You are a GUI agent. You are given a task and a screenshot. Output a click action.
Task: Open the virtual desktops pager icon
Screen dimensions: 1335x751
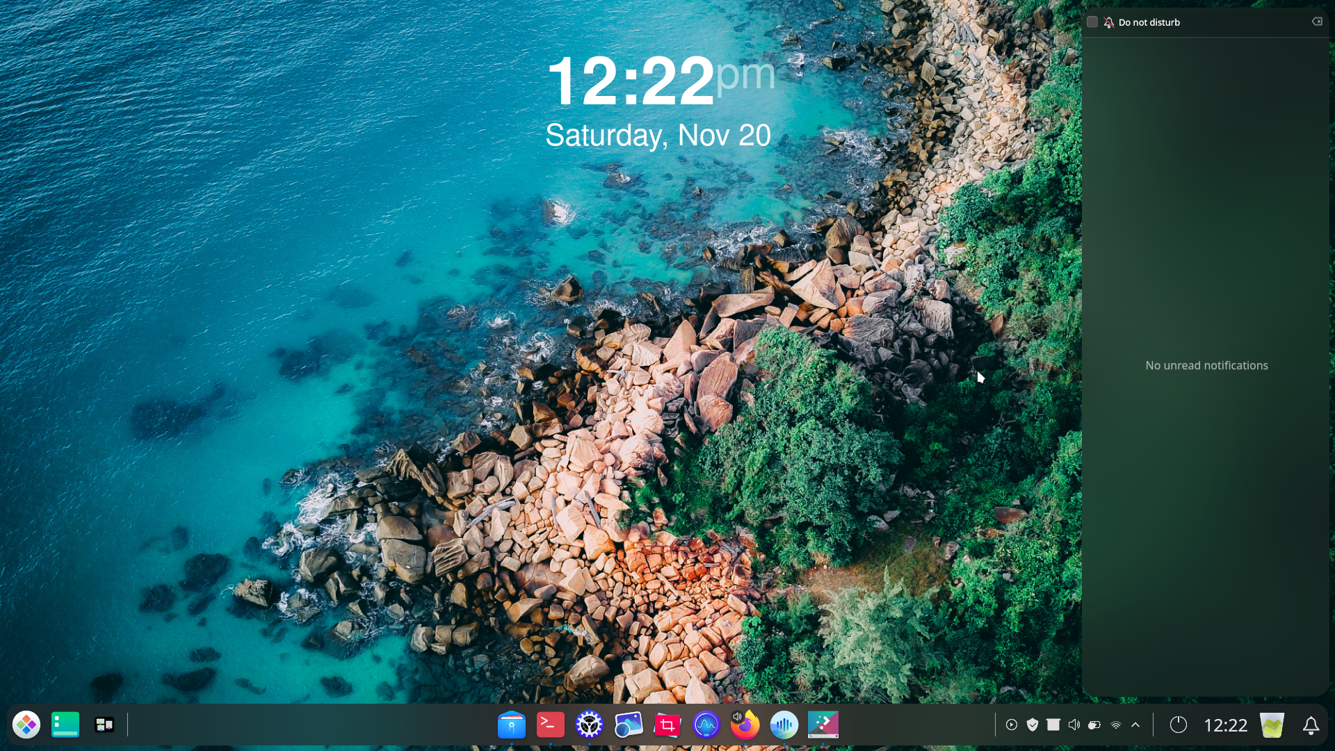[104, 725]
